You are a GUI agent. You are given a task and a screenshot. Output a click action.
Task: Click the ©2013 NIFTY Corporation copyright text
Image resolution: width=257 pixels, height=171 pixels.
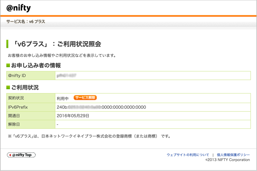[228, 160]
